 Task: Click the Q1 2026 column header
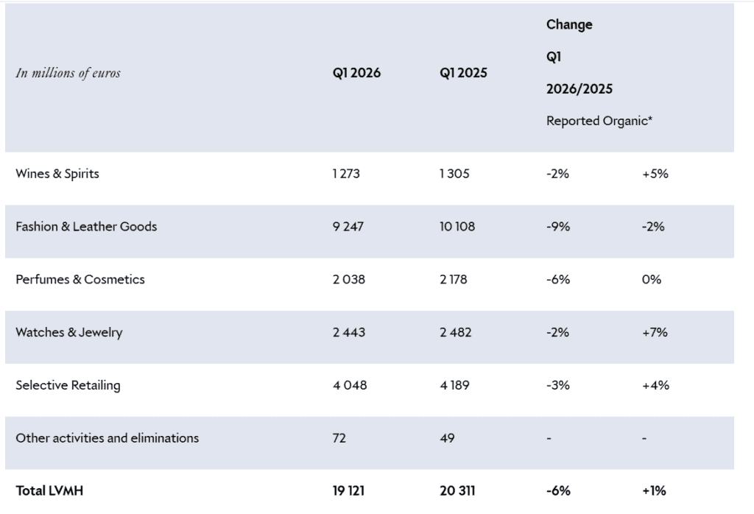356,73
